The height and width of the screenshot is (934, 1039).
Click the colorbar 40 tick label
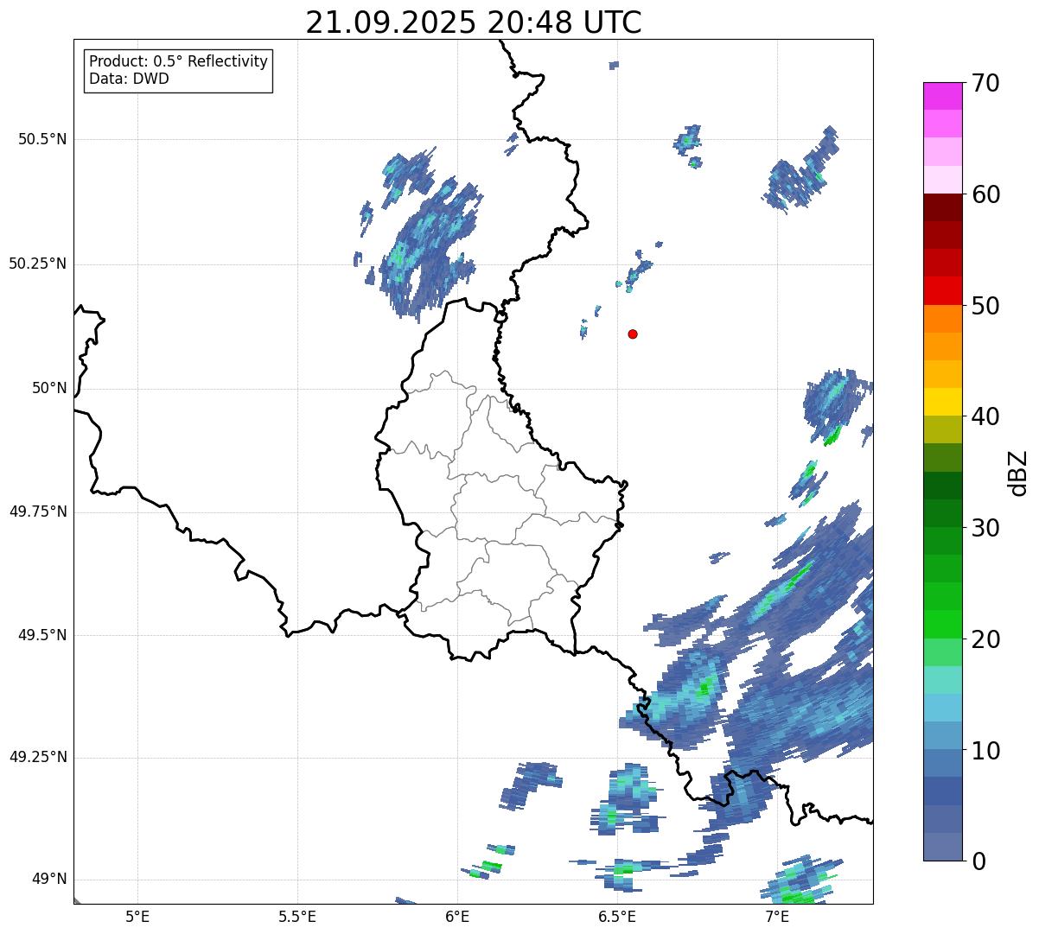pyautogui.click(x=985, y=416)
